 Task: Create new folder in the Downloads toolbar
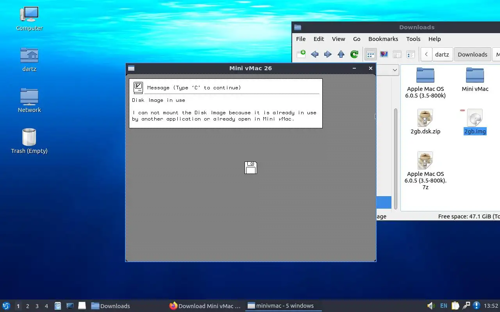click(x=301, y=54)
